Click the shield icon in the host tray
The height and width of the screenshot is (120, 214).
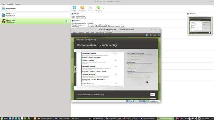[196, 119]
